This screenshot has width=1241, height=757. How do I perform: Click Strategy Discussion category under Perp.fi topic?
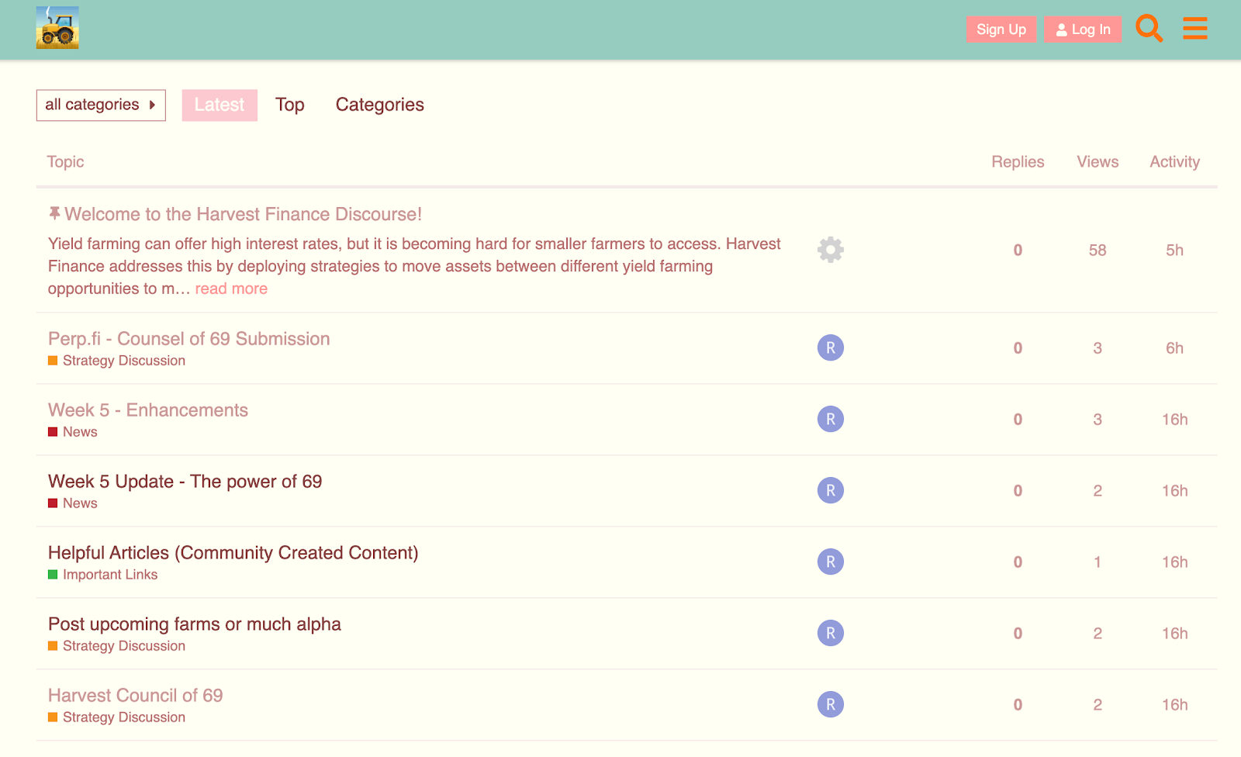coord(117,361)
